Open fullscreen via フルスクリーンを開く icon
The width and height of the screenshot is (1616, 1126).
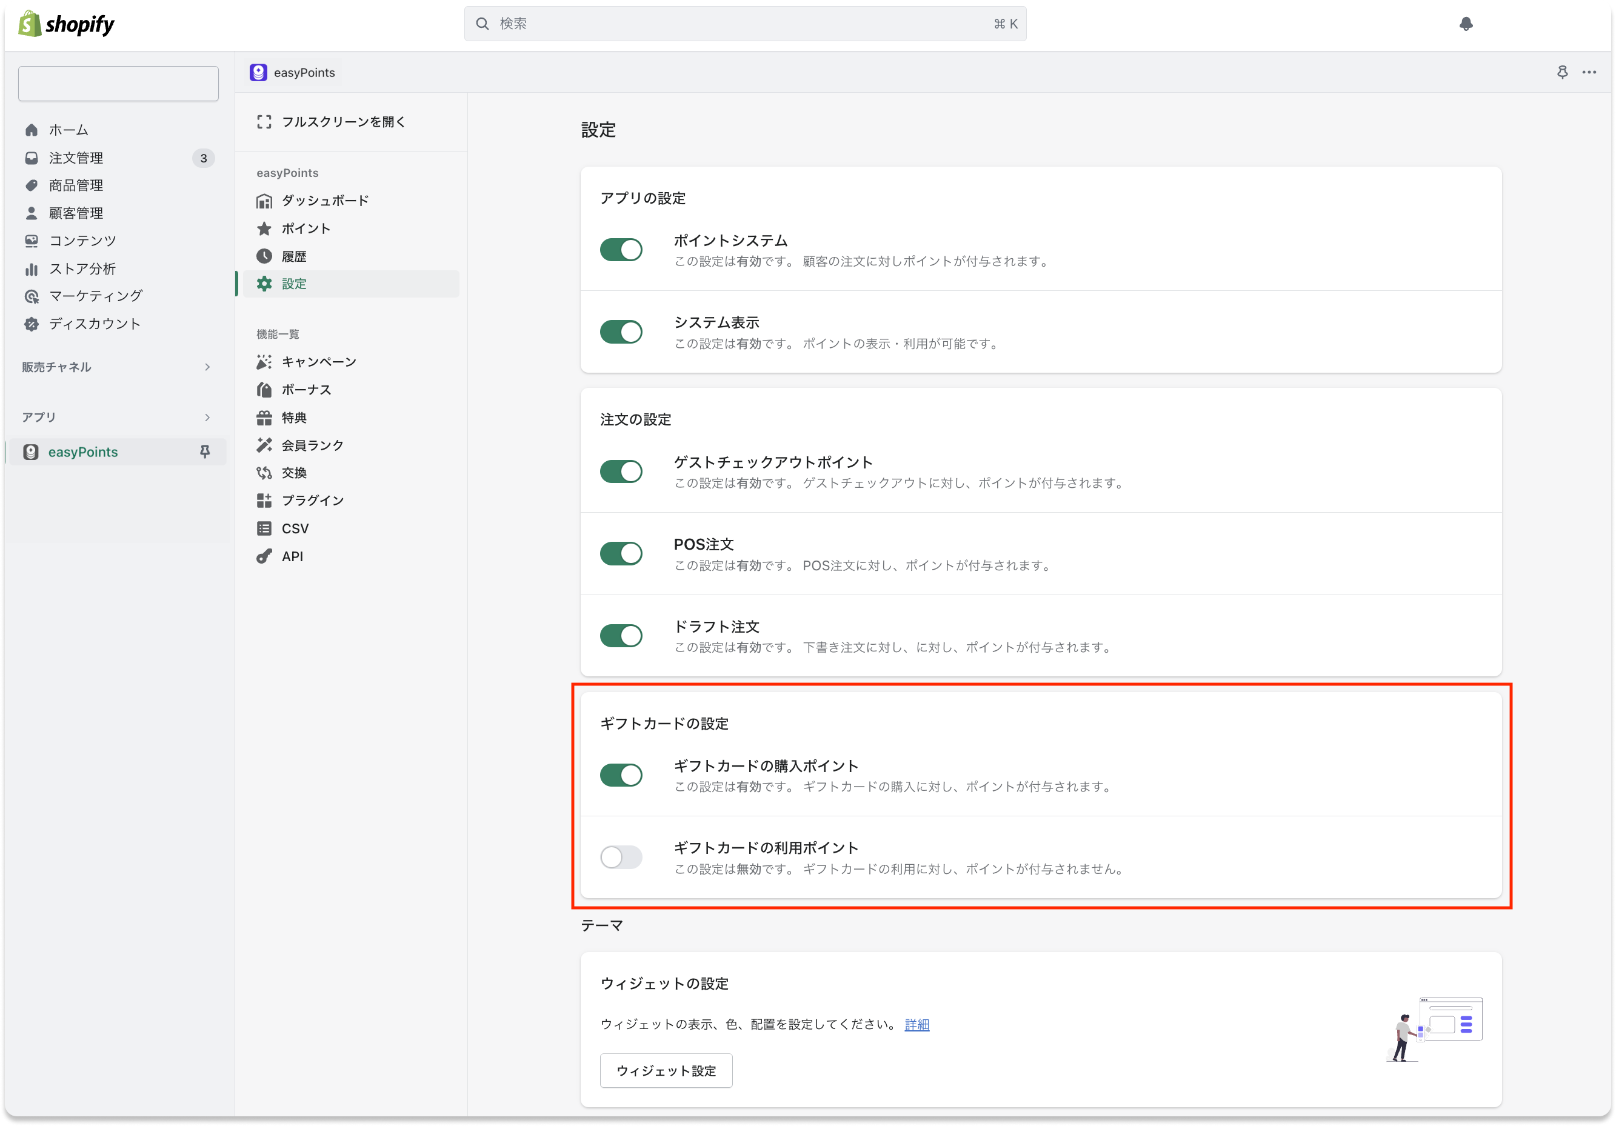264,122
